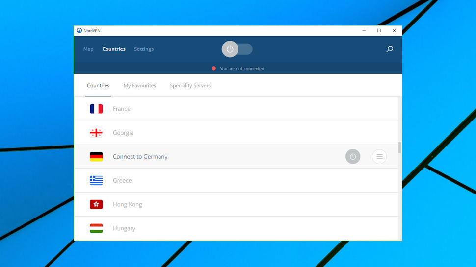Viewport: 476px width, 267px height.
Task: Click the France flag icon
Action: (96, 109)
